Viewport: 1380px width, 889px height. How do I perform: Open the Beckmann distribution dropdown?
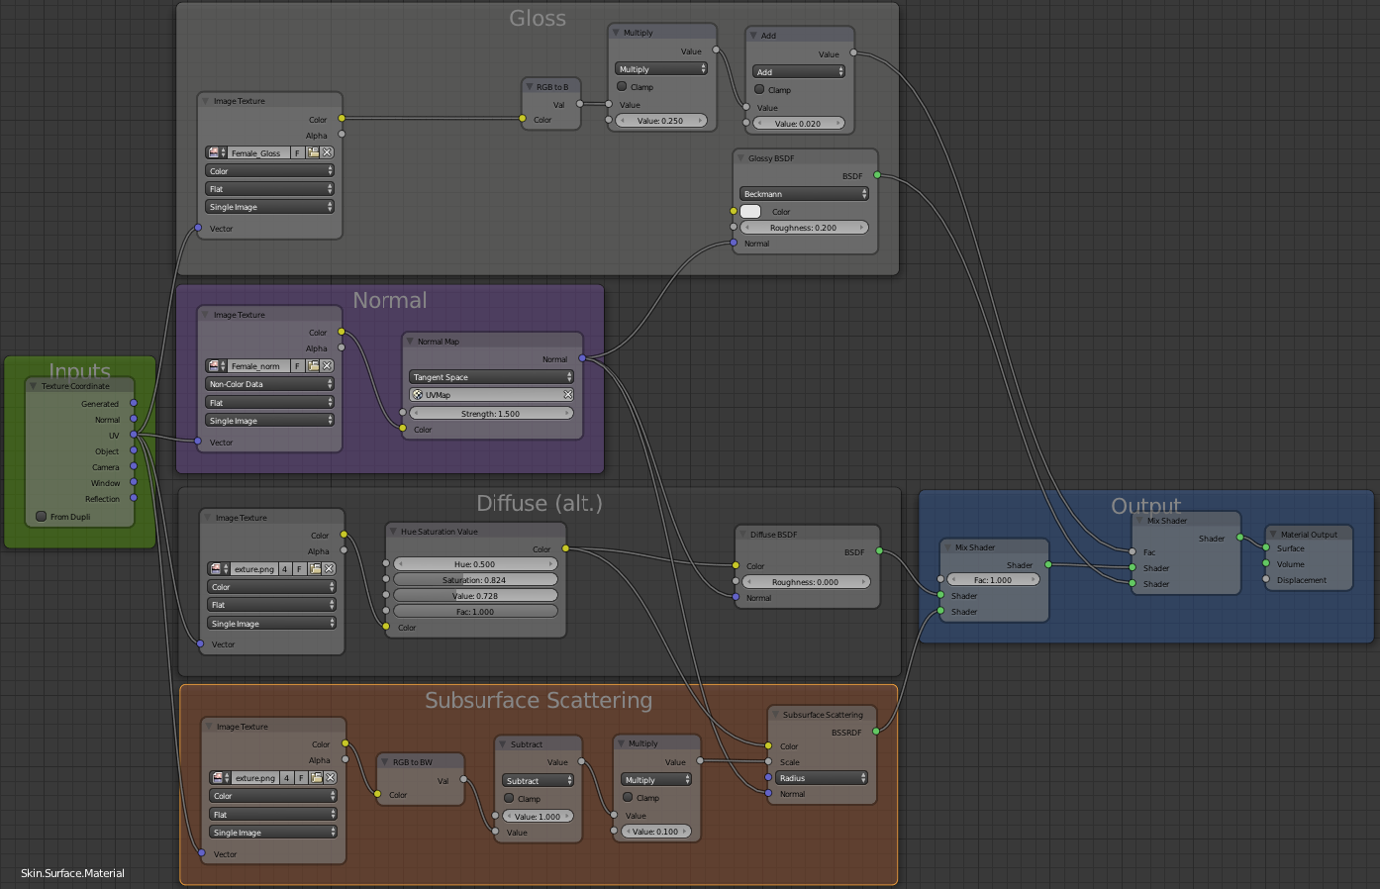[804, 194]
